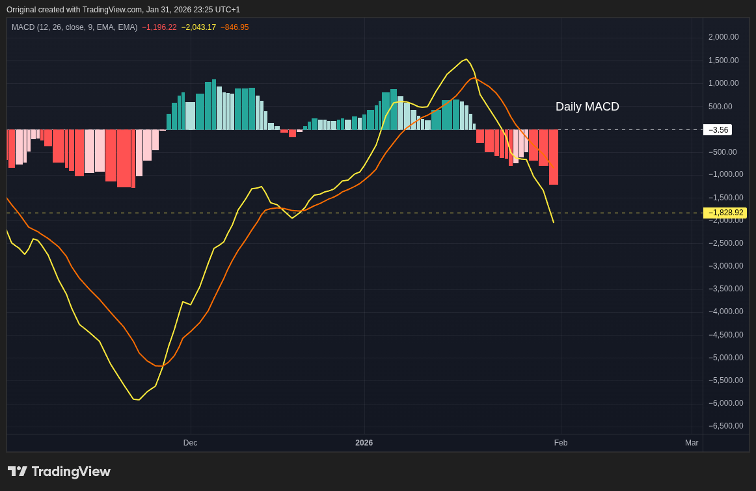Screen dimensions: 756x491
Task: Click the −1,000.00 scale value
Action: [725, 174]
